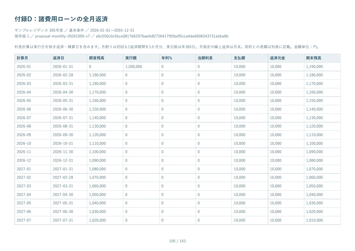Click the 返済元金 column header
The width and height of the screenshot is (355, 251).
[x=286, y=58]
